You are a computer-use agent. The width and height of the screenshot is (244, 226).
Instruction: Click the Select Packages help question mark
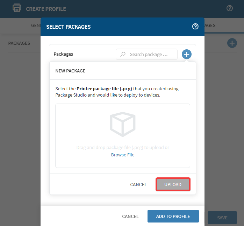click(x=195, y=27)
